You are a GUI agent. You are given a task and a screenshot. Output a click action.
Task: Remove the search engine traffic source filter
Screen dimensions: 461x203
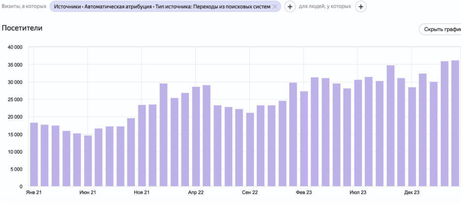click(275, 7)
